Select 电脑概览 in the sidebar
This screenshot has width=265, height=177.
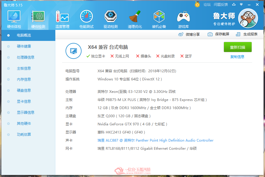29,35
